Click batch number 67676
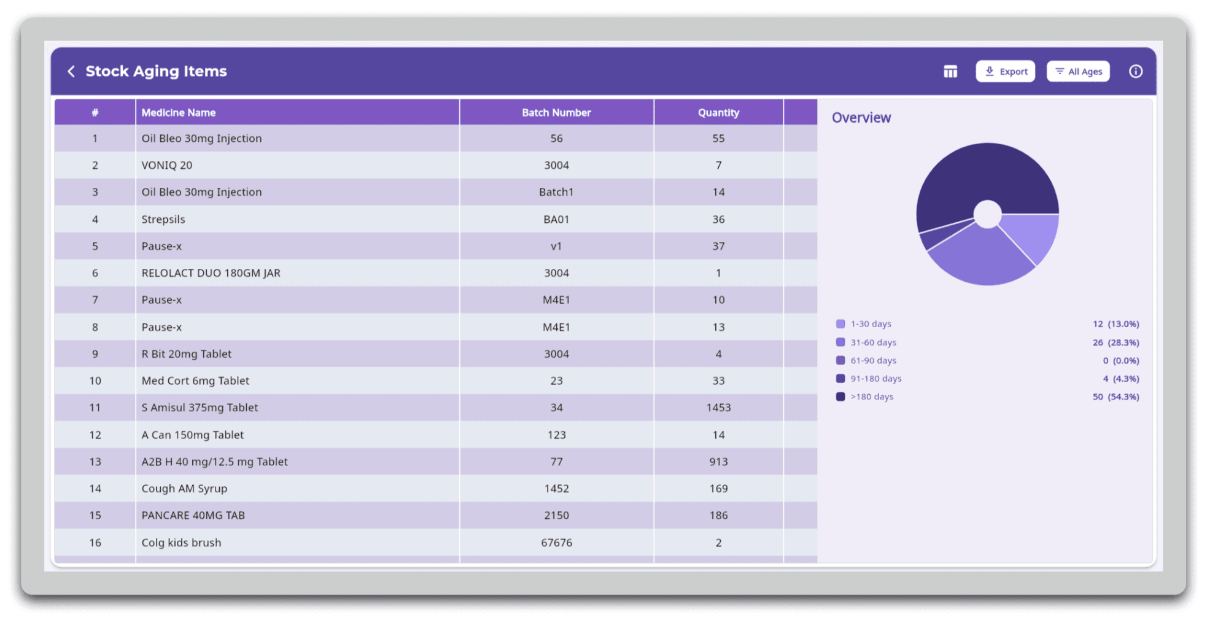 pyautogui.click(x=556, y=543)
